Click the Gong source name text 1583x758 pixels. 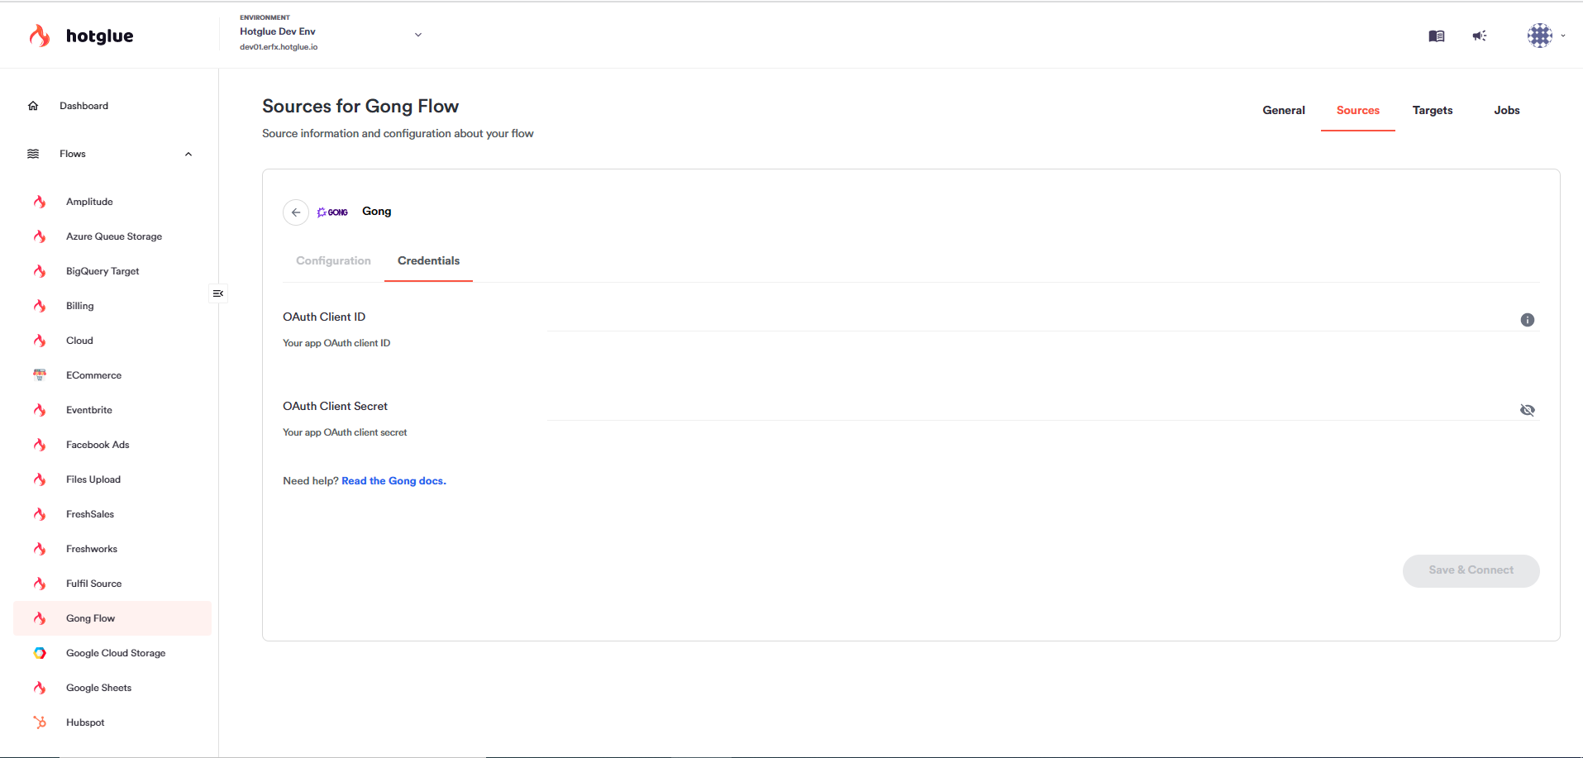pos(377,212)
